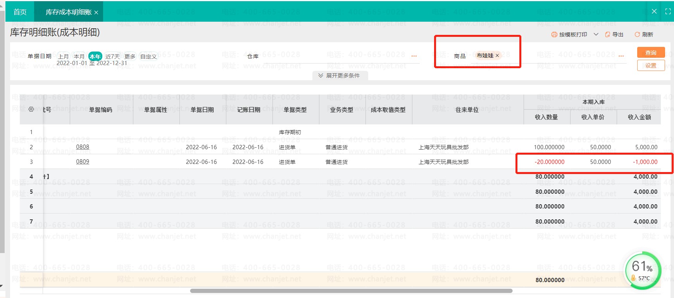674x298 pixels.
Task: Open the product (商品) picker ellipsis
Action: (621, 56)
